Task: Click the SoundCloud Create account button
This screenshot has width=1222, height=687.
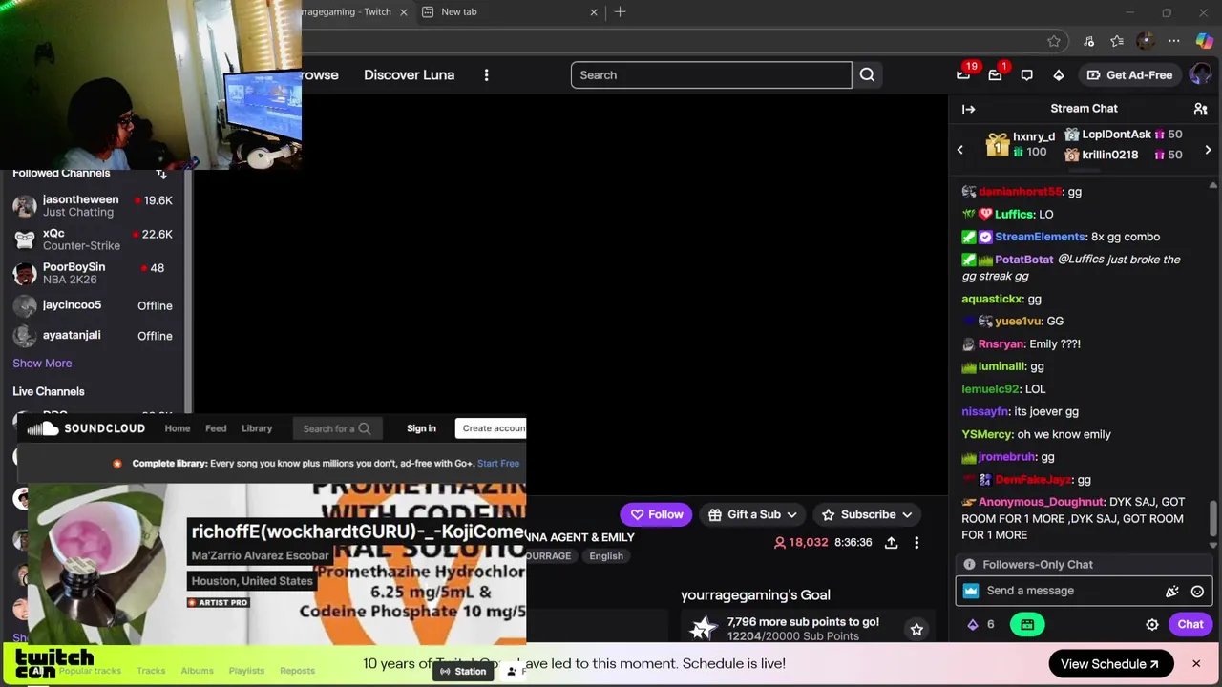Action: 492,428
